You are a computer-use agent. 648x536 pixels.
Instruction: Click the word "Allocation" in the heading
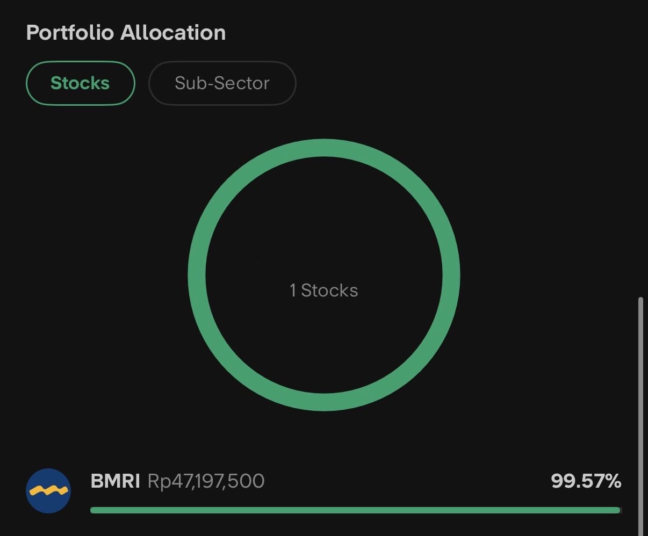172,33
